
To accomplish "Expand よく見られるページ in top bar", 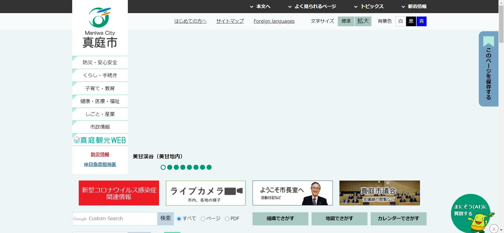I will (x=312, y=7).
